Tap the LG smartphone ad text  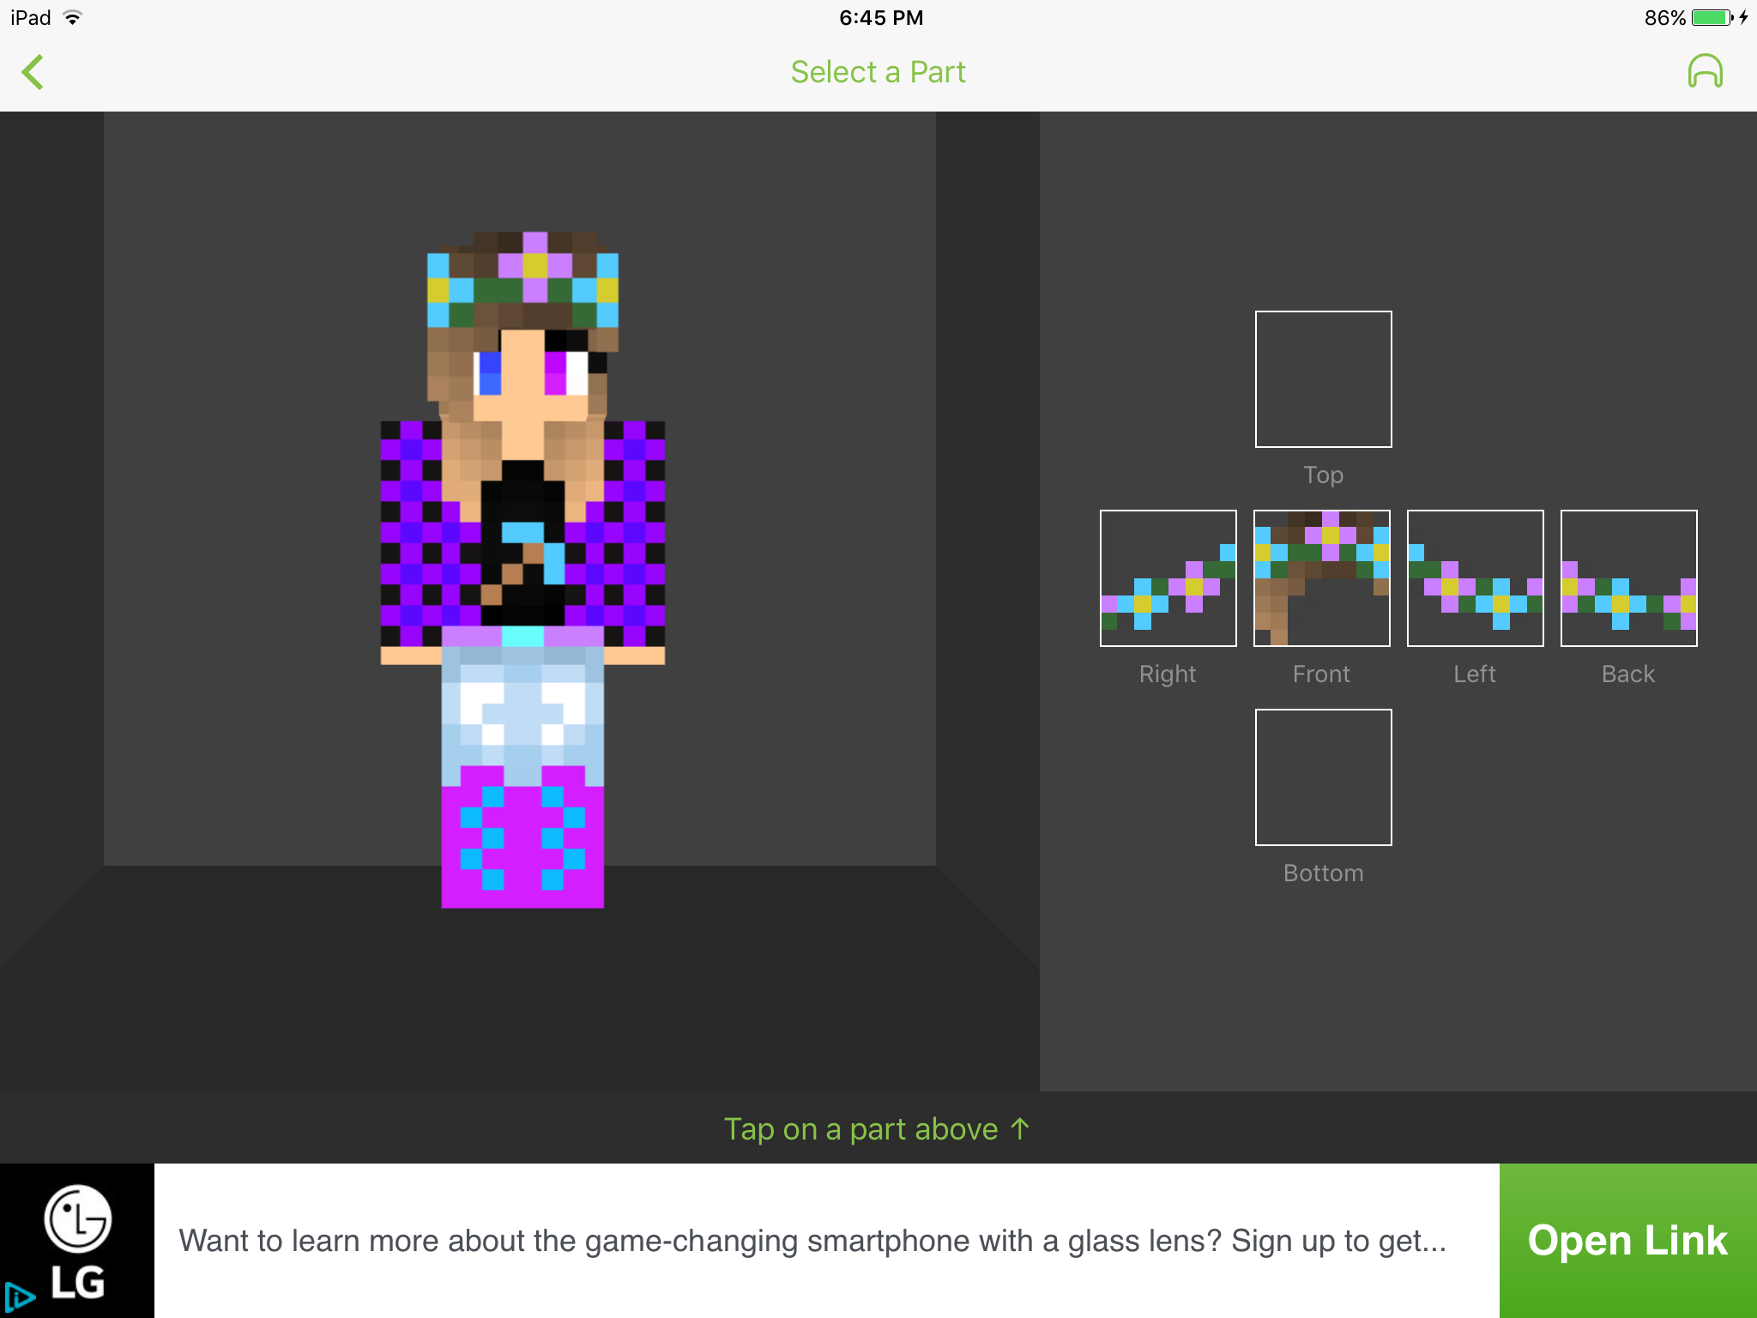click(x=812, y=1241)
